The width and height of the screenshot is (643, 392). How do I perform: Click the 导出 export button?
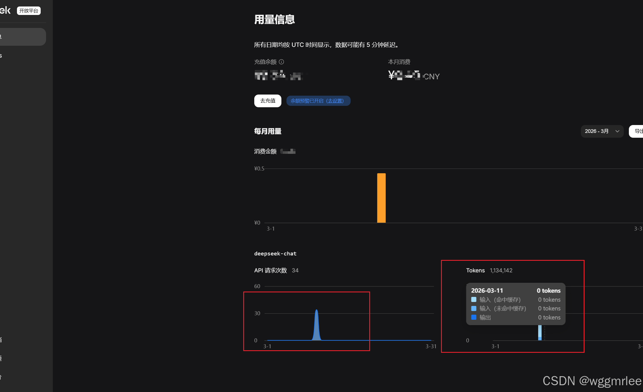637,131
